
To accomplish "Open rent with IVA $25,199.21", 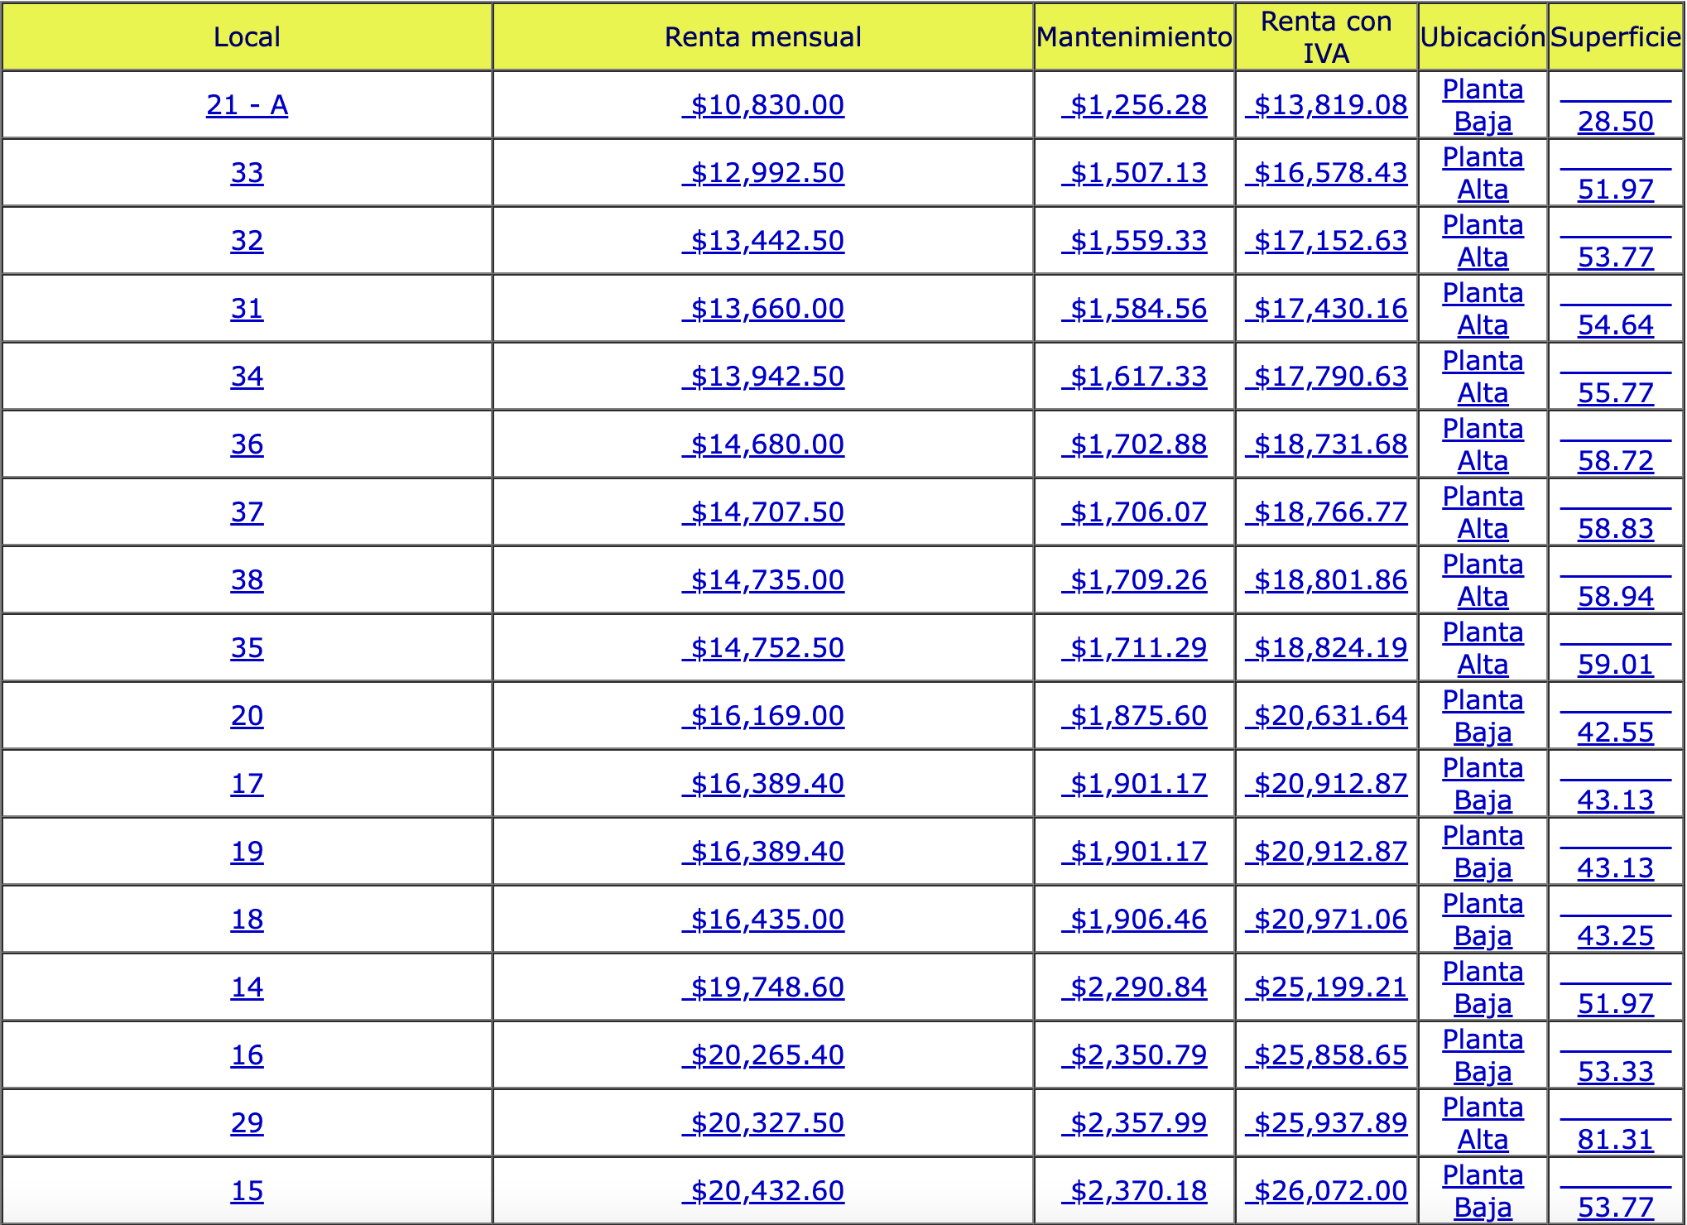I will point(1326,987).
